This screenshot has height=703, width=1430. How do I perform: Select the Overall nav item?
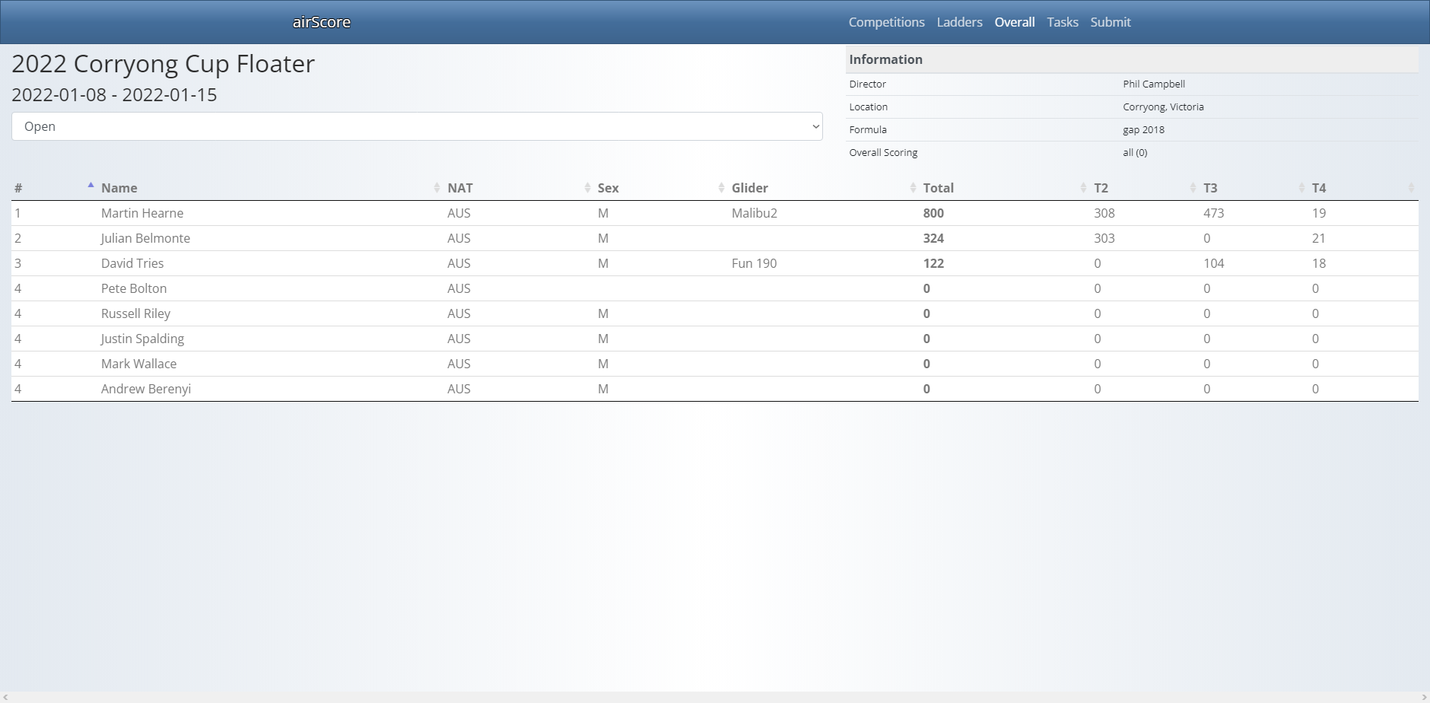[1014, 22]
